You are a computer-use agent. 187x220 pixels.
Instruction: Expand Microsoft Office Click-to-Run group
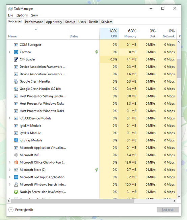coord(9,163)
